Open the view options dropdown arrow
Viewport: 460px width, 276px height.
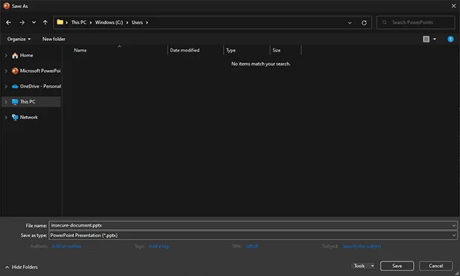pyautogui.click(x=435, y=39)
